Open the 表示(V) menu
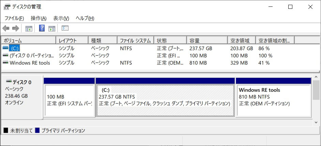 point(61,18)
